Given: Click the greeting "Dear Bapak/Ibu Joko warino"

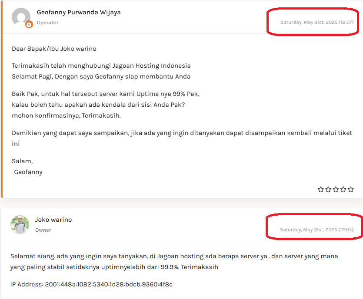Looking at the screenshot, I should point(54,49).
